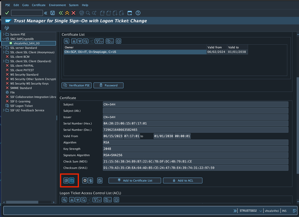Screen dimensions: 299x217
Task: Save changes with the floppy disk icon
Action: click(52, 13)
